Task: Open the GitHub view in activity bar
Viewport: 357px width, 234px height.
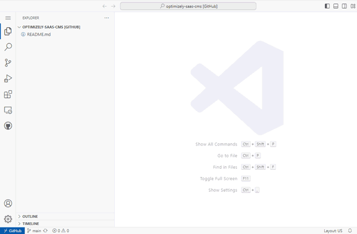Action: [8, 126]
